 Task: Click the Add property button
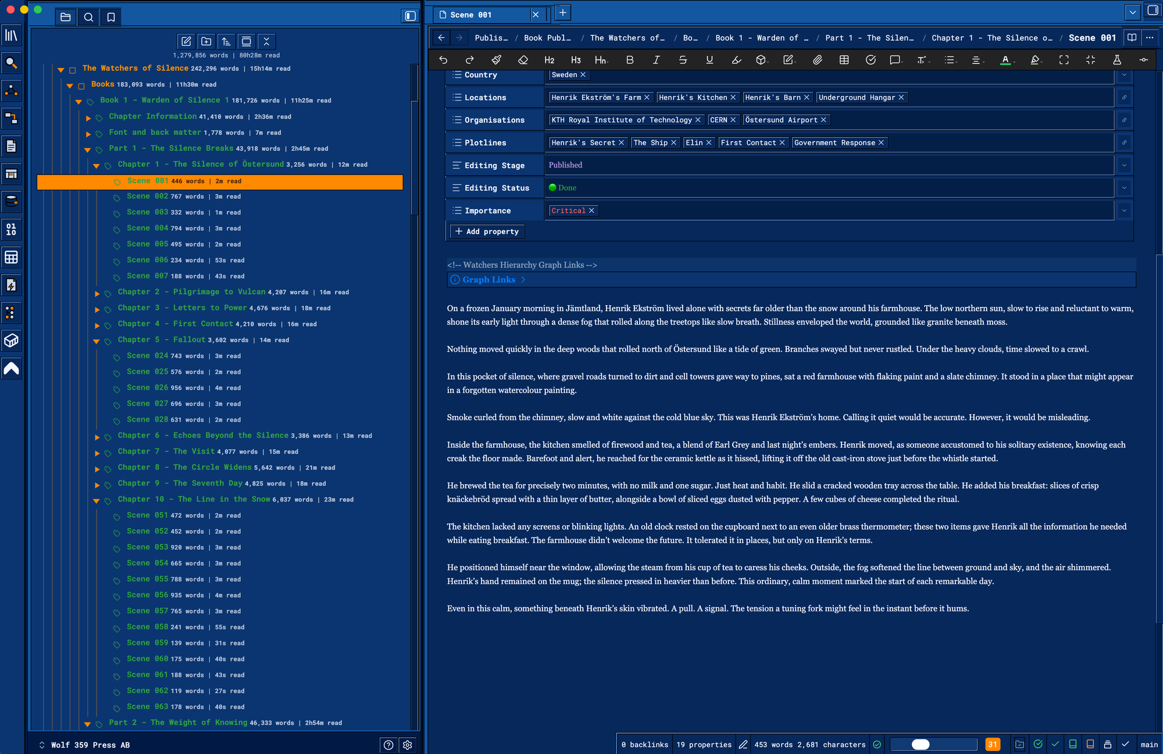(487, 231)
